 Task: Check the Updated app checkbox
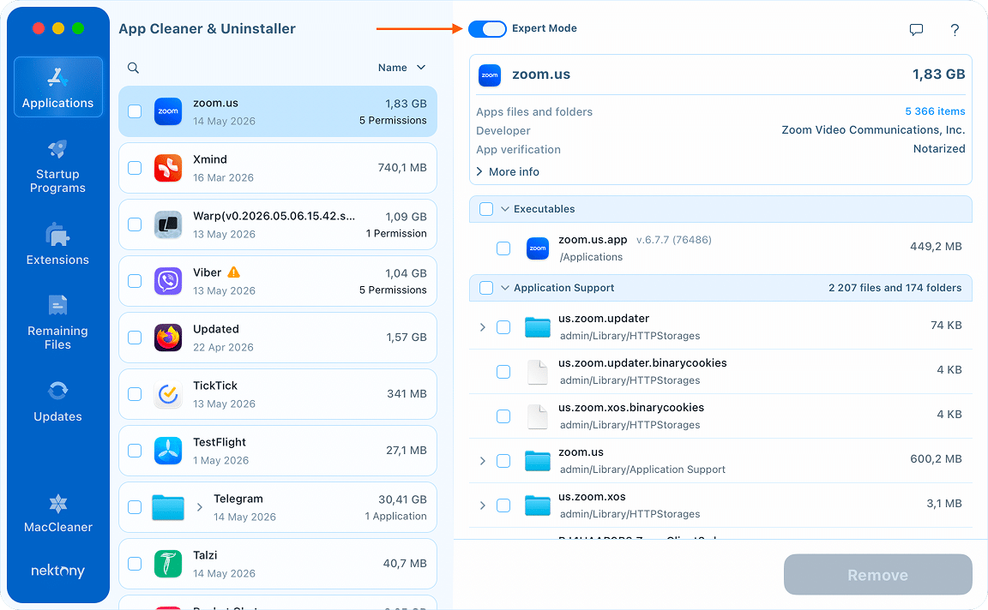click(x=135, y=338)
